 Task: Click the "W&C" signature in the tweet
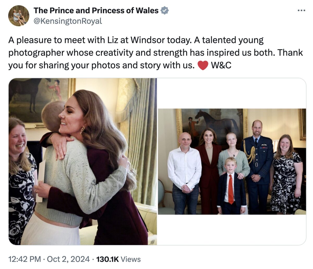point(221,65)
